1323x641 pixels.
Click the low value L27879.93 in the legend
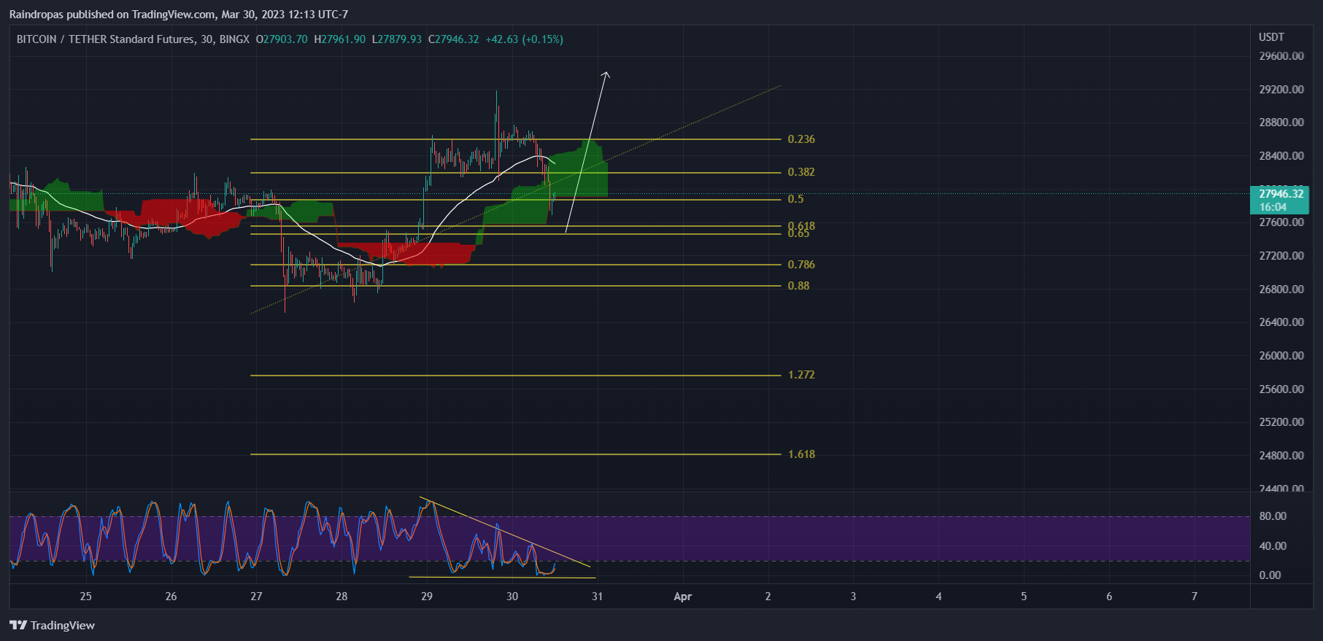pos(396,39)
